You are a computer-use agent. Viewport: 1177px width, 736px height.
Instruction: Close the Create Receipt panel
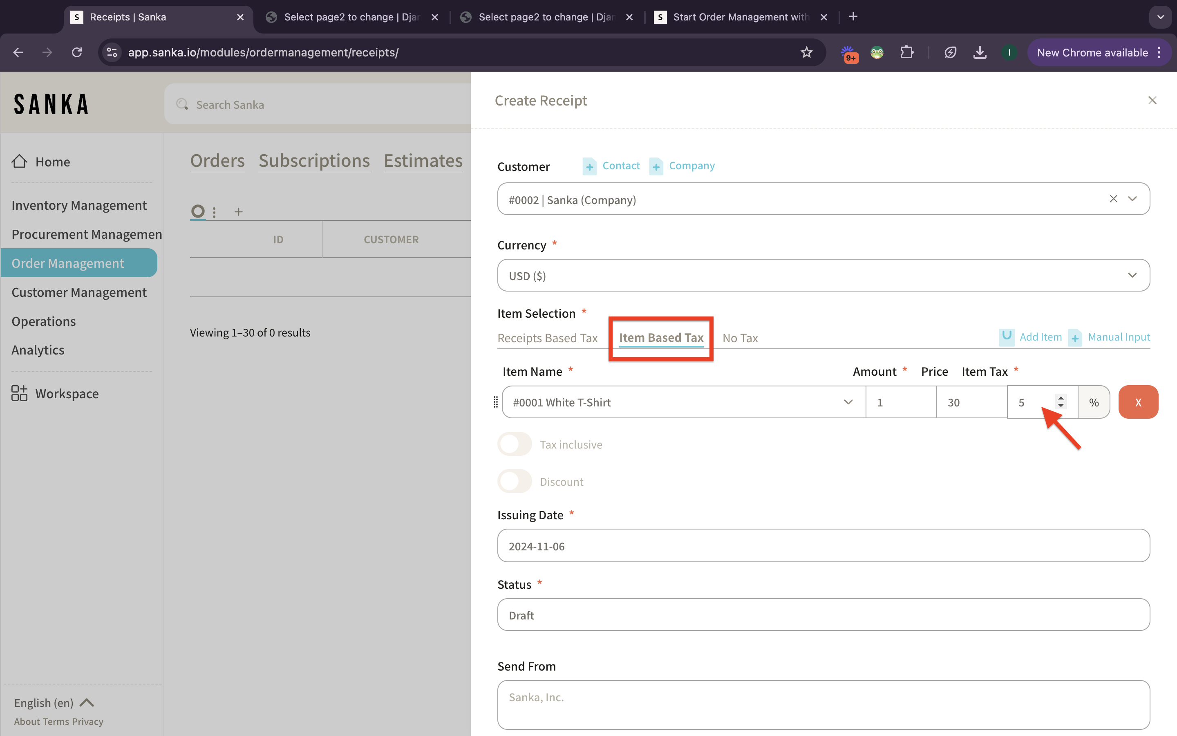click(1152, 100)
